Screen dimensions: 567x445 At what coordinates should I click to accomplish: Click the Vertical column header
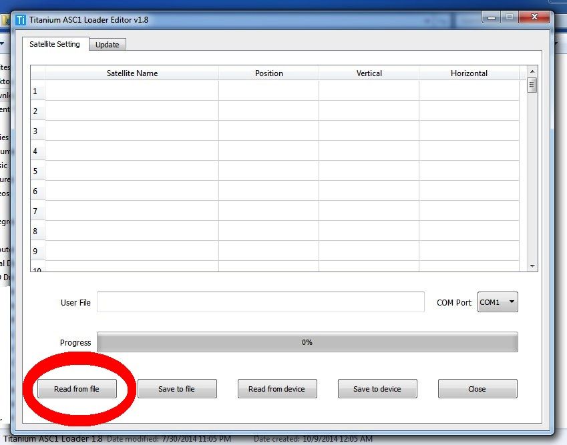pyautogui.click(x=369, y=73)
